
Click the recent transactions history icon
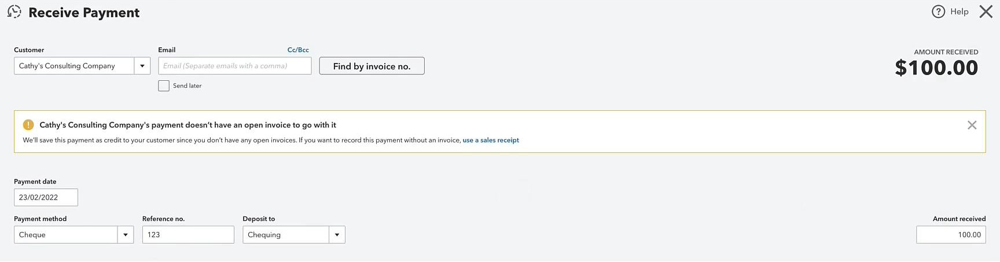14,12
